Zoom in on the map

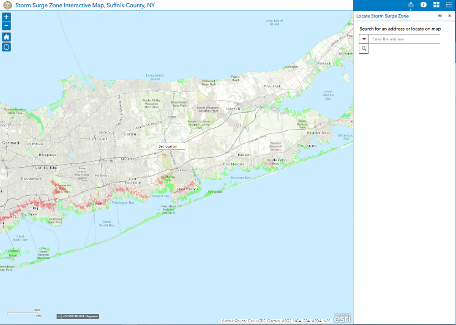point(6,17)
